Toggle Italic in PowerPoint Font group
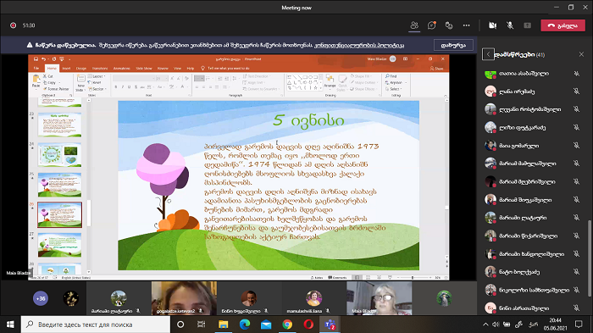 (x=123, y=86)
